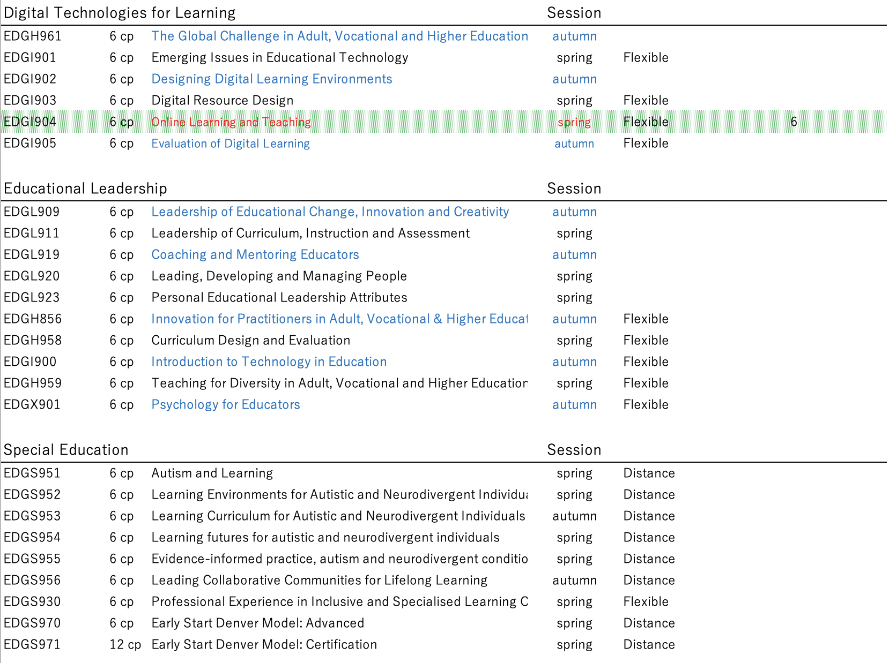Click 'Early Start Denver Model: Advanced'
The height and width of the screenshot is (663, 889).
[x=258, y=623]
